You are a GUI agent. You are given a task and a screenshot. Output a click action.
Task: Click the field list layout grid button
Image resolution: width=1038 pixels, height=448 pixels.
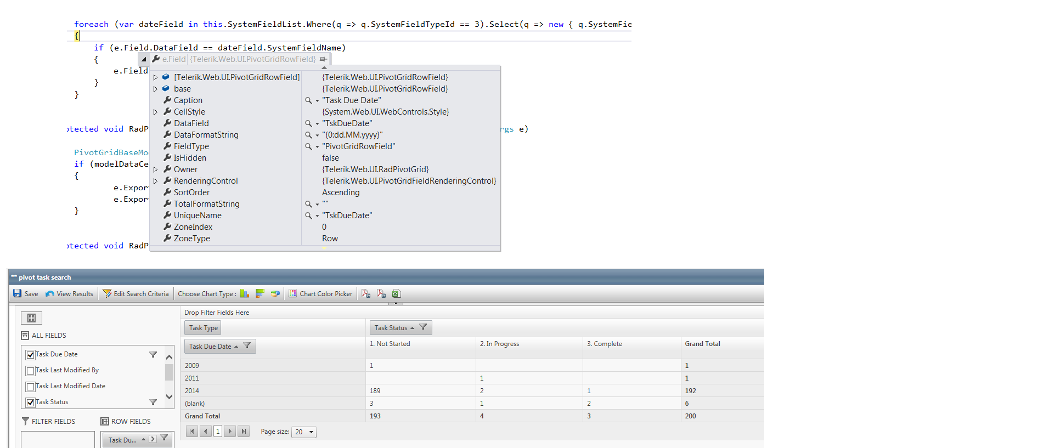coord(31,318)
